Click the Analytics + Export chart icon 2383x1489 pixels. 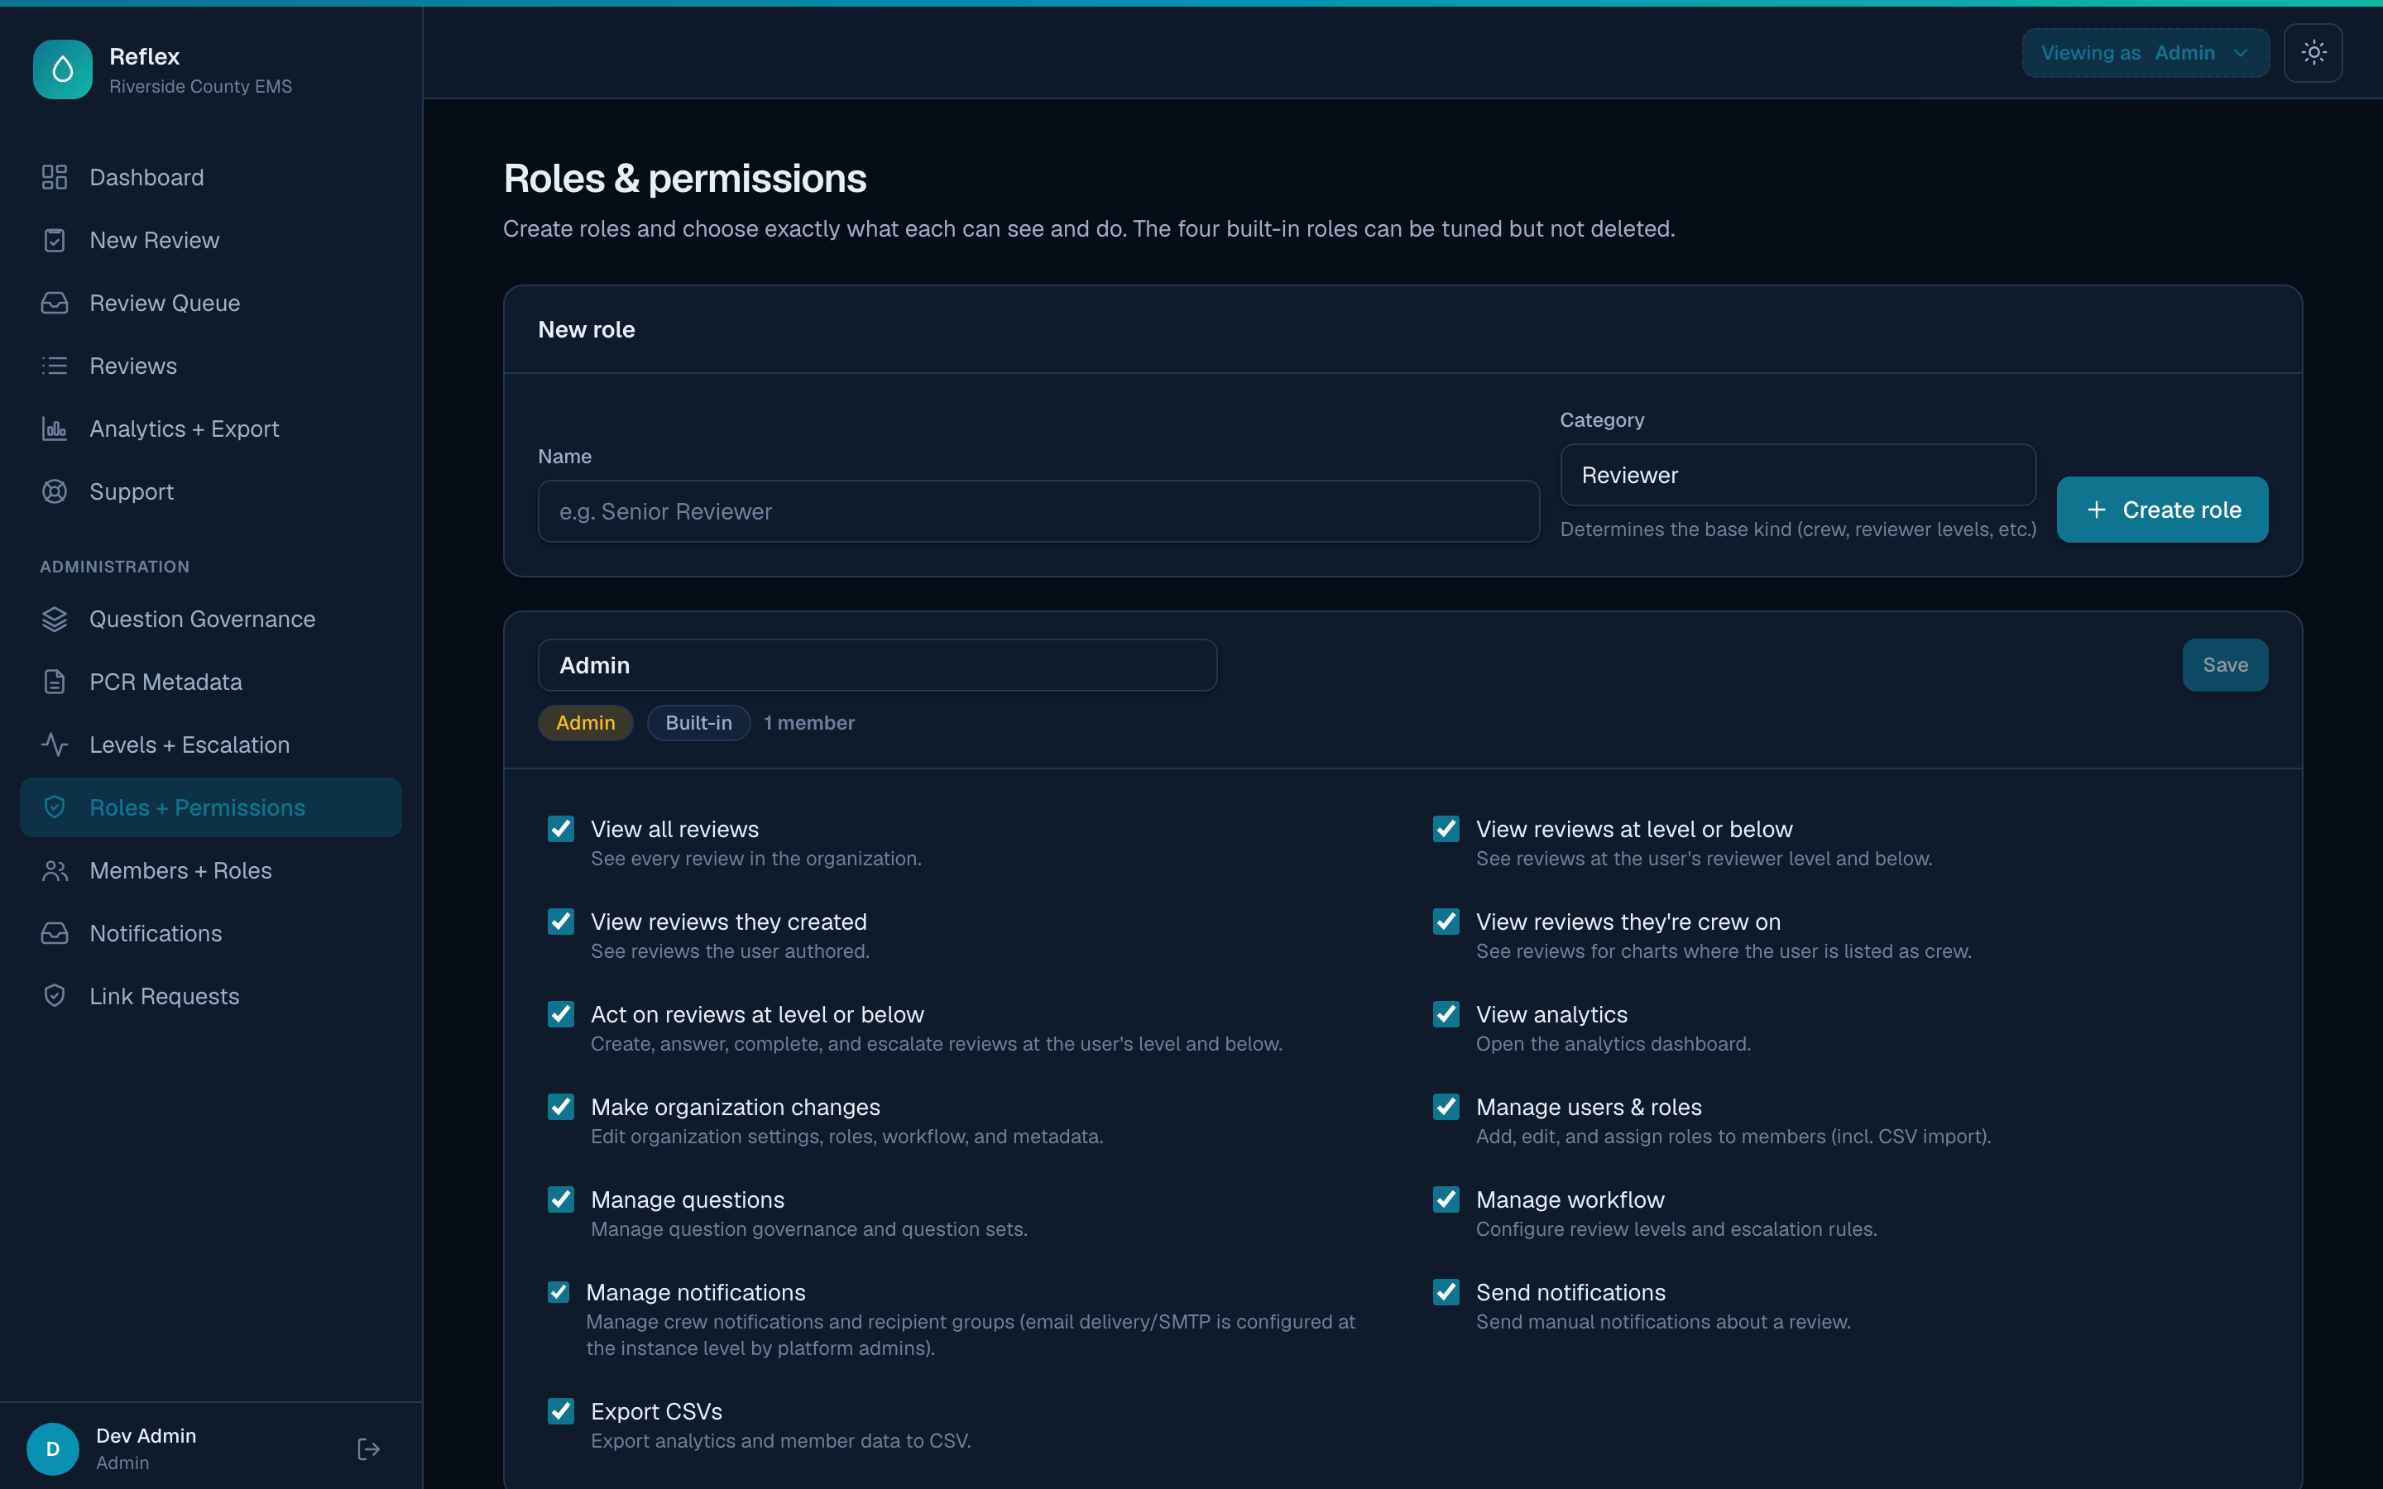pos(54,429)
